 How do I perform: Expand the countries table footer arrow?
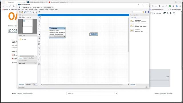point(64,37)
